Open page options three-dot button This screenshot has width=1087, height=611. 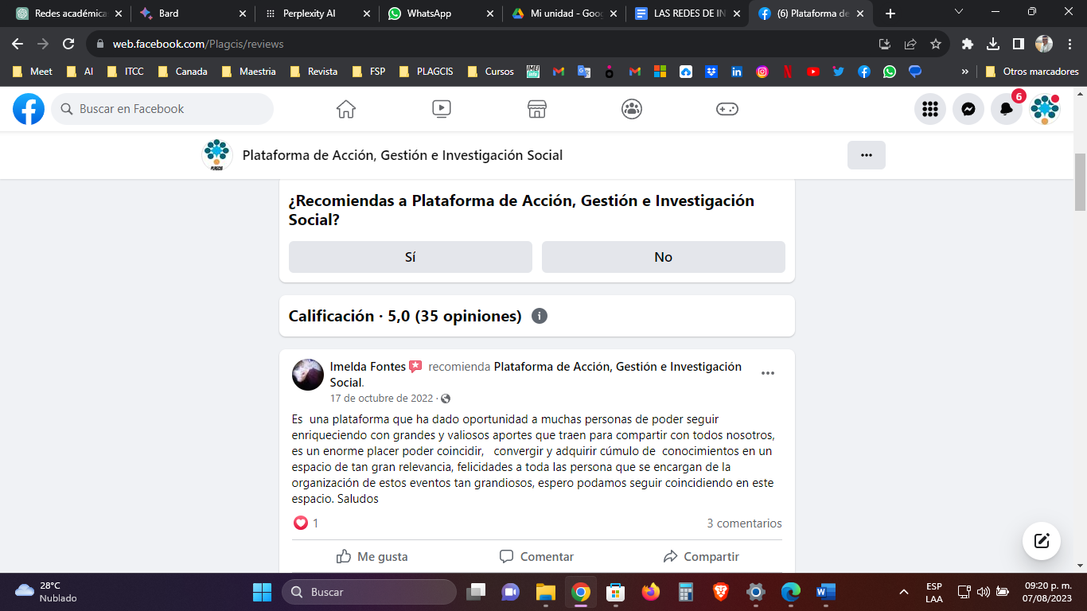[867, 155]
